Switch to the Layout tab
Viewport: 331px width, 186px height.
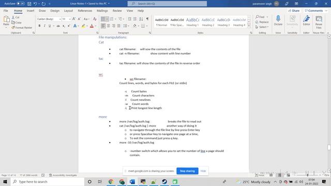coord(68,10)
